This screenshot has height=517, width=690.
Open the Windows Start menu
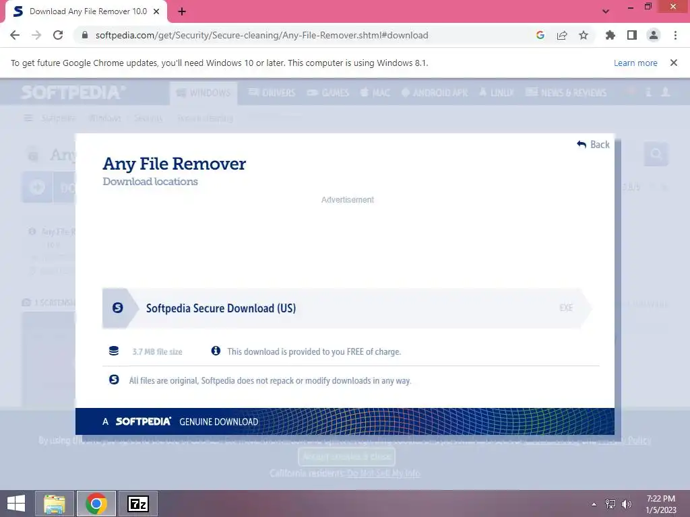[16, 504]
